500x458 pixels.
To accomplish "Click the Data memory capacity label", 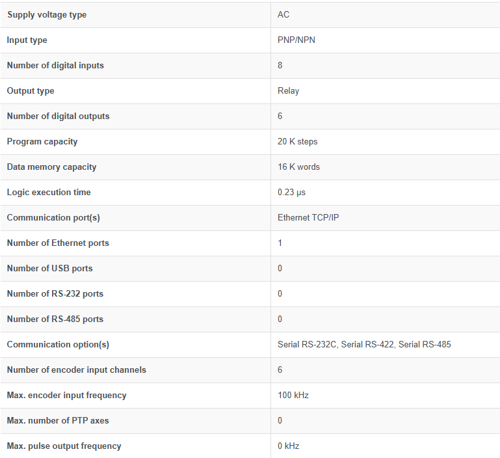I will click(51, 167).
